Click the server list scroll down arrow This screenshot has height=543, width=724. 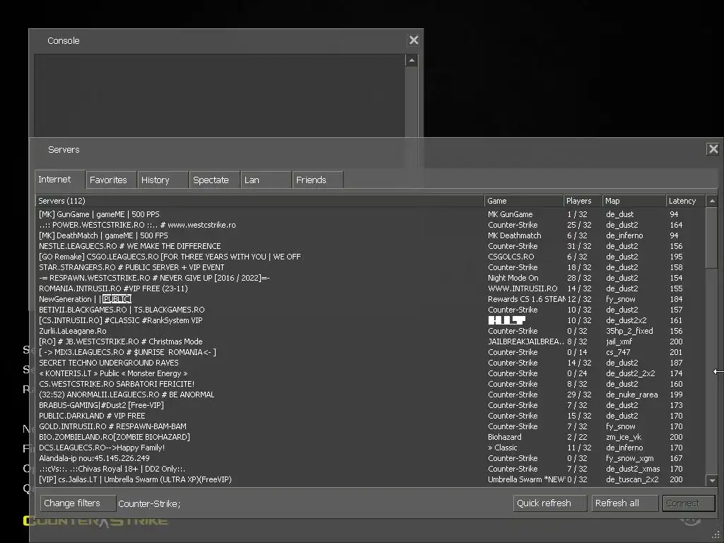pyautogui.click(x=712, y=480)
